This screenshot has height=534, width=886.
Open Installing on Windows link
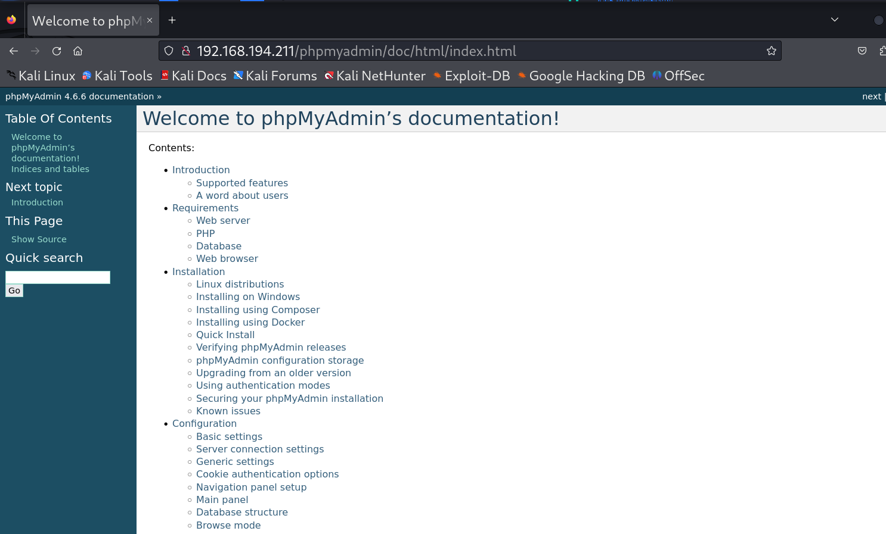(x=248, y=297)
